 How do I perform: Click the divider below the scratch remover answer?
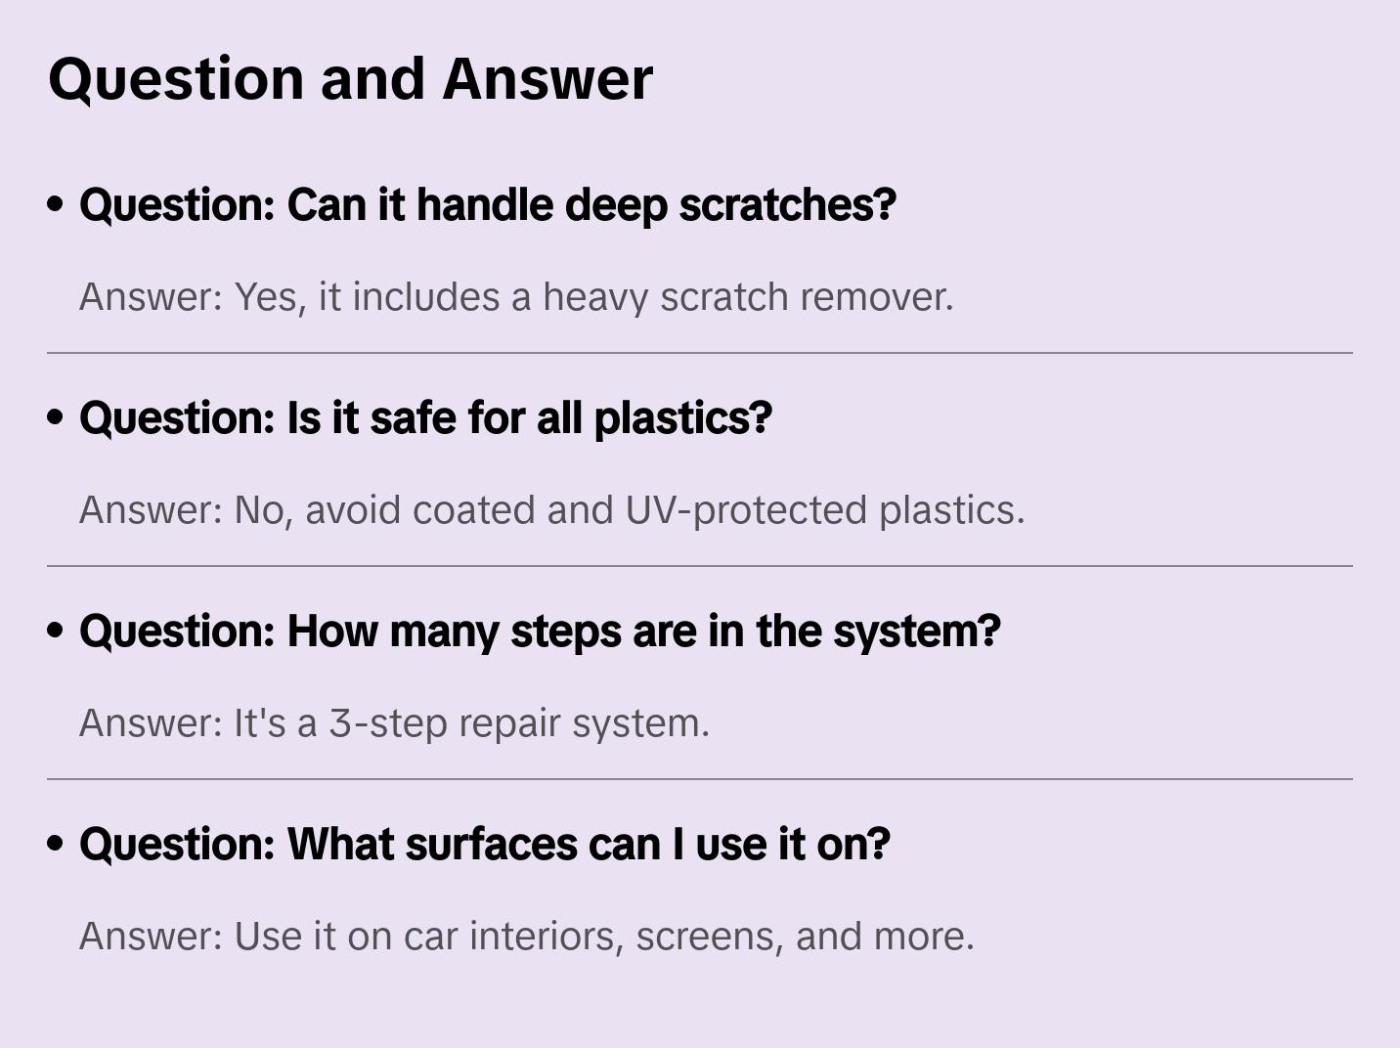pos(699,353)
